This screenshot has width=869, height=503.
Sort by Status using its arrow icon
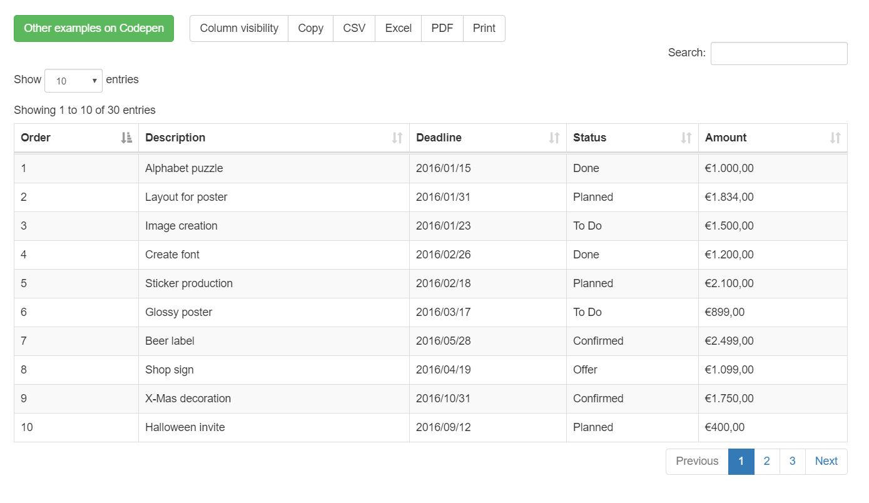point(686,138)
